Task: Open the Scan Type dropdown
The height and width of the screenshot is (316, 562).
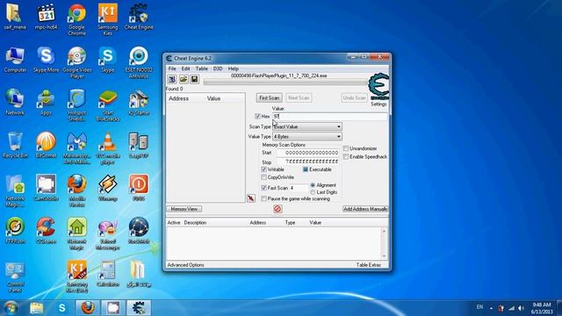Action: point(307,126)
